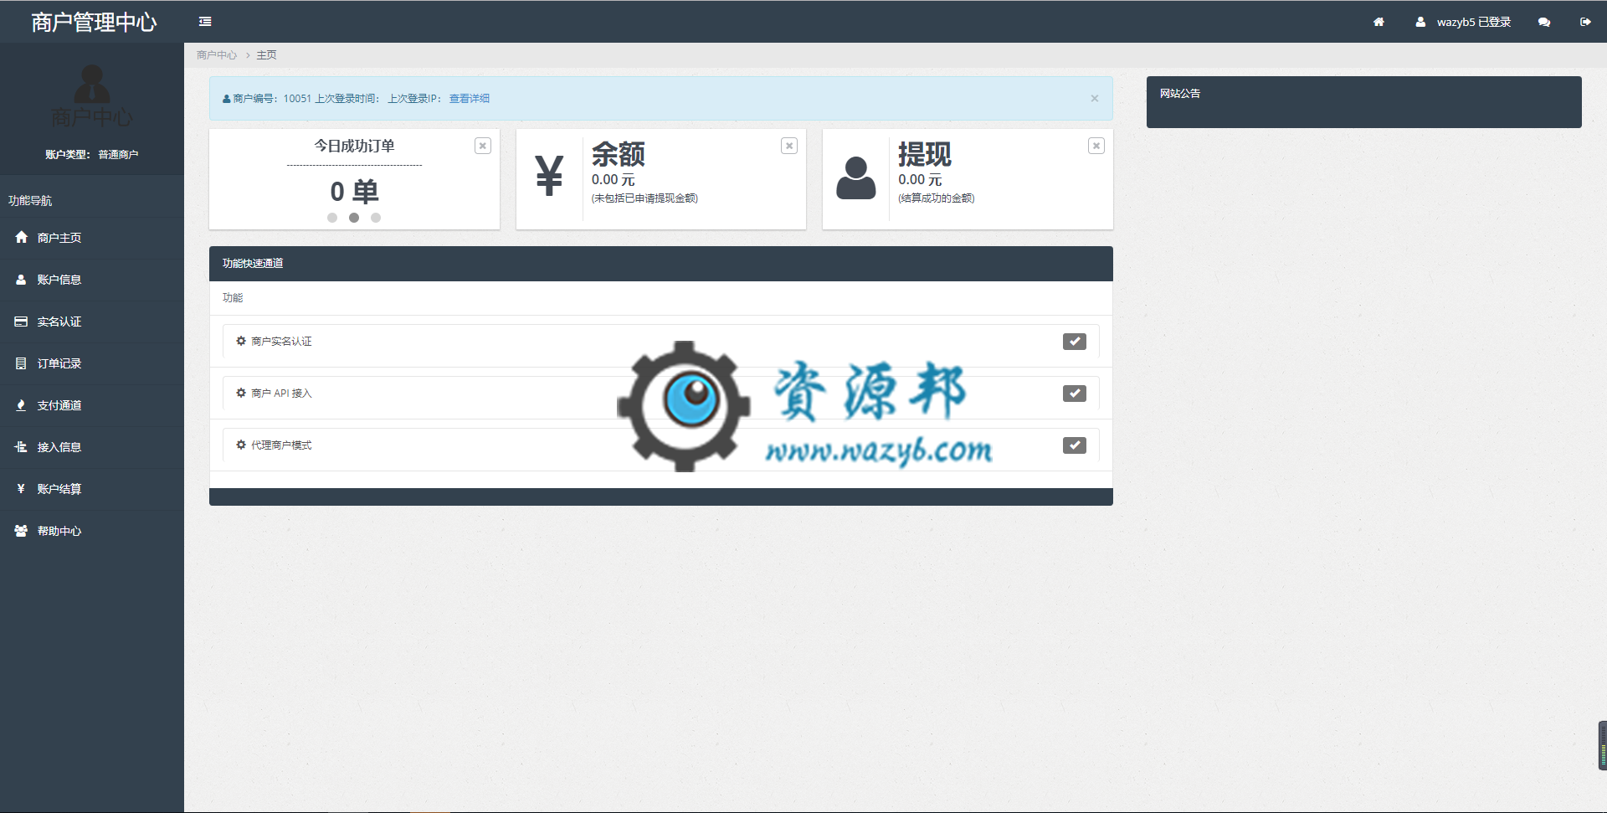Click the 商户主页 house icon
This screenshot has height=813, width=1607.
coord(21,238)
